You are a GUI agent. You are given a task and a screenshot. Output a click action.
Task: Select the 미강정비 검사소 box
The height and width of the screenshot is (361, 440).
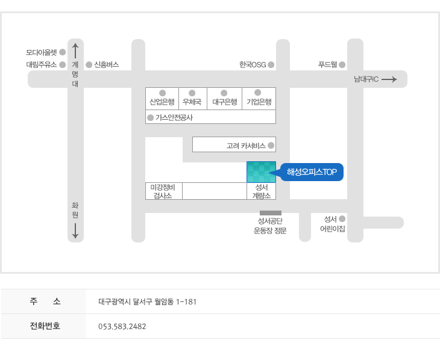pos(163,191)
